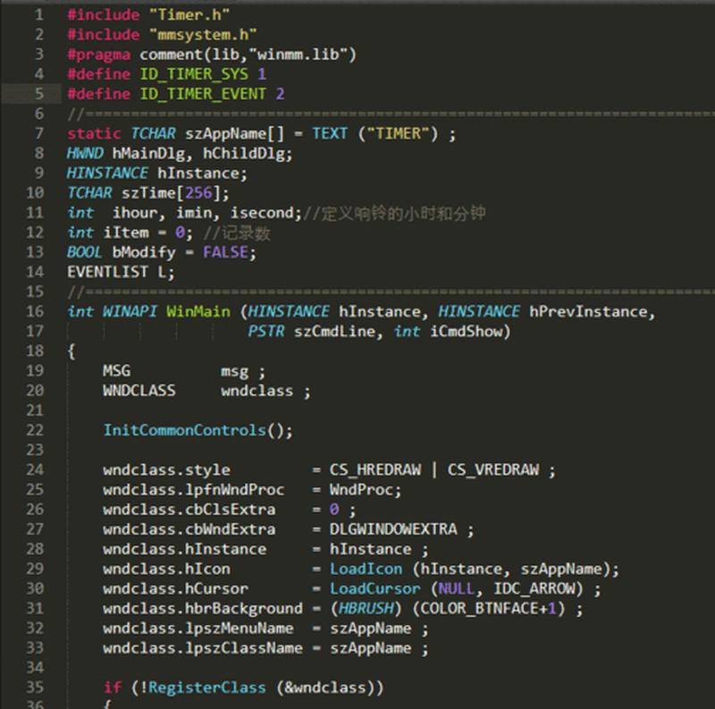The image size is (715, 709).
Task: Click InitCommonControls function call
Action: tap(185, 430)
